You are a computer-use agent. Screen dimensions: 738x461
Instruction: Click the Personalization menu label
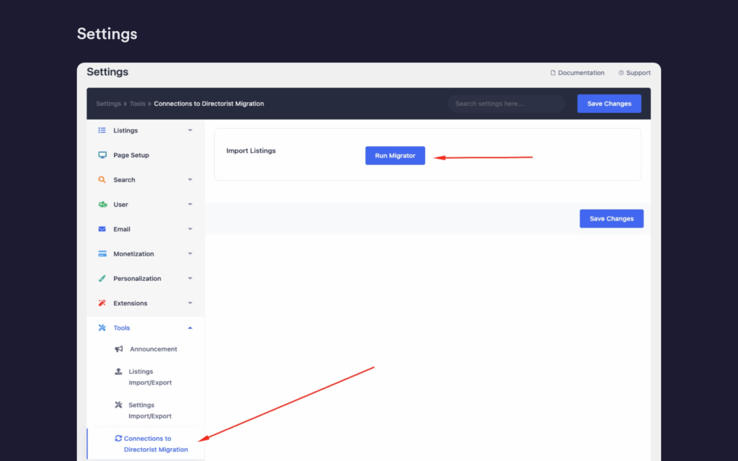(137, 279)
